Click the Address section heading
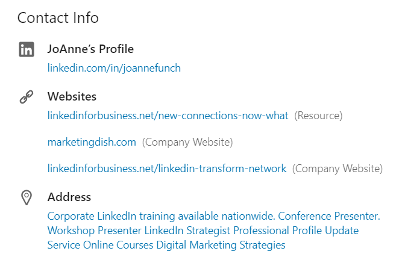This screenshot has width=399, height=257. click(69, 197)
